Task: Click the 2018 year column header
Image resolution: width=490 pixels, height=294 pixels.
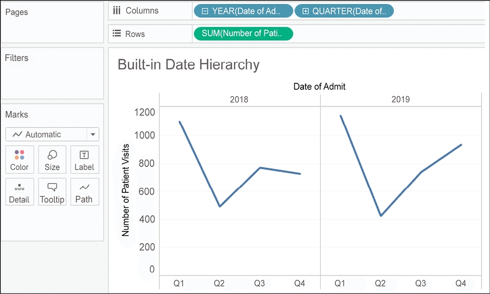Action: click(x=239, y=99)
